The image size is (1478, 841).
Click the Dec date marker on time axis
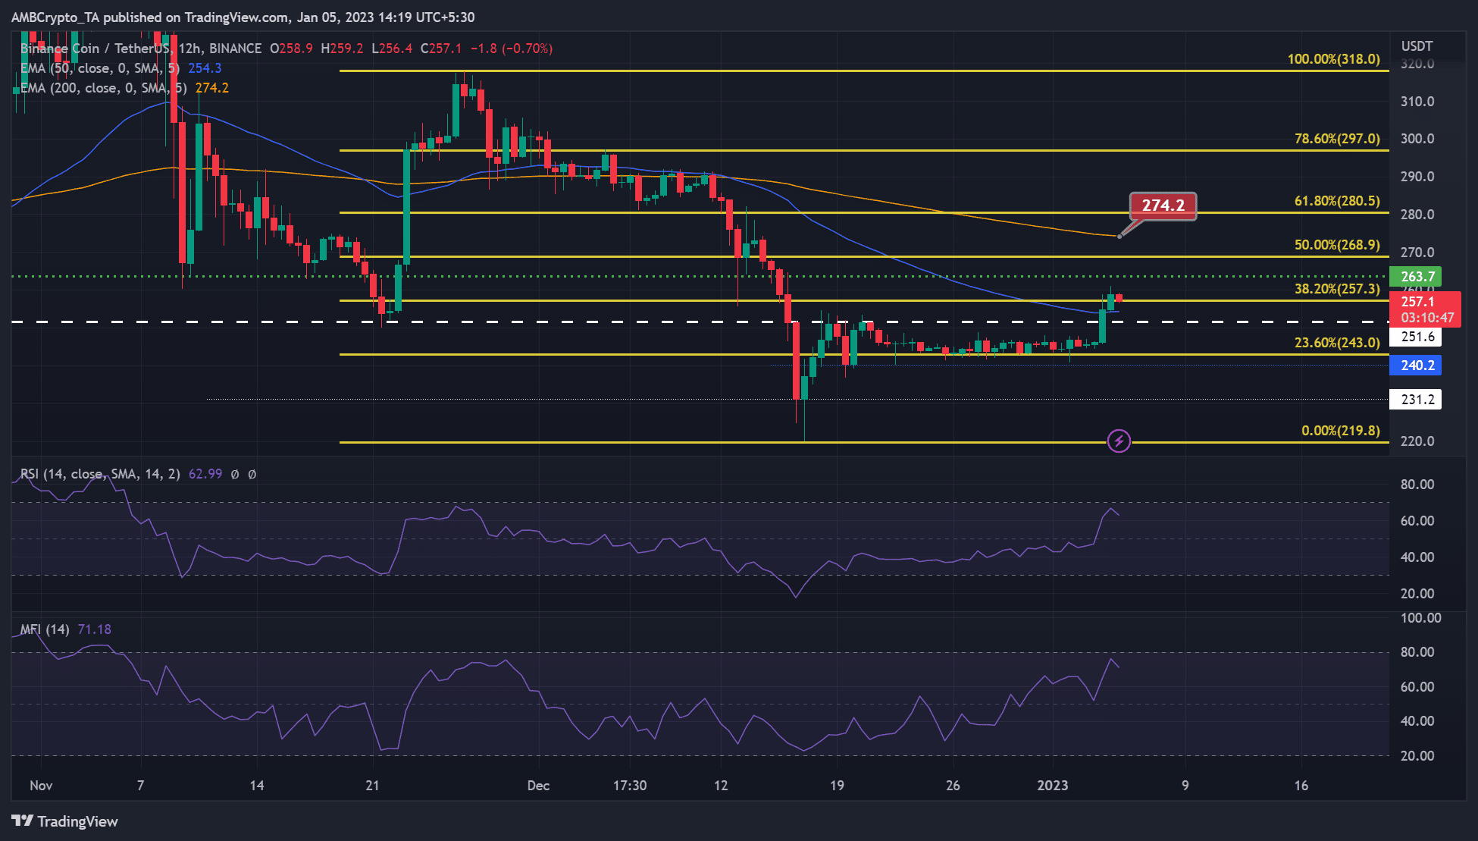[x=538, y=786]
